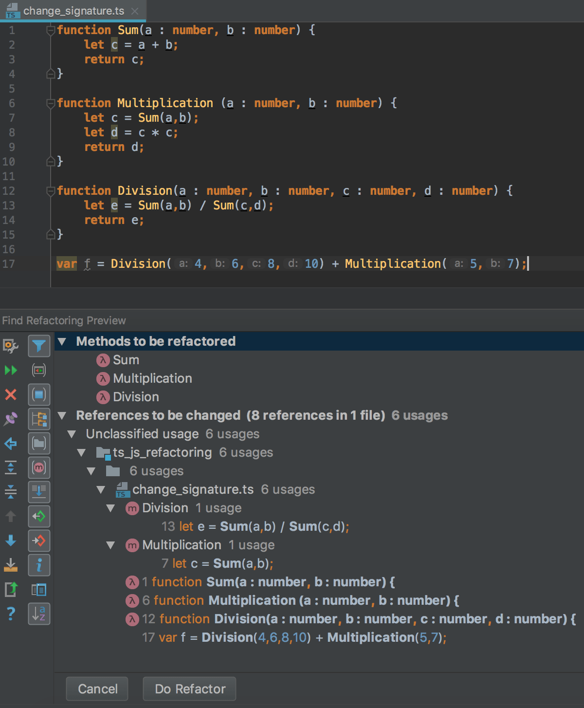Screen dimensions: 584x708
Task: Toggle the blue funnel filter button
Action: click(39, 346)
